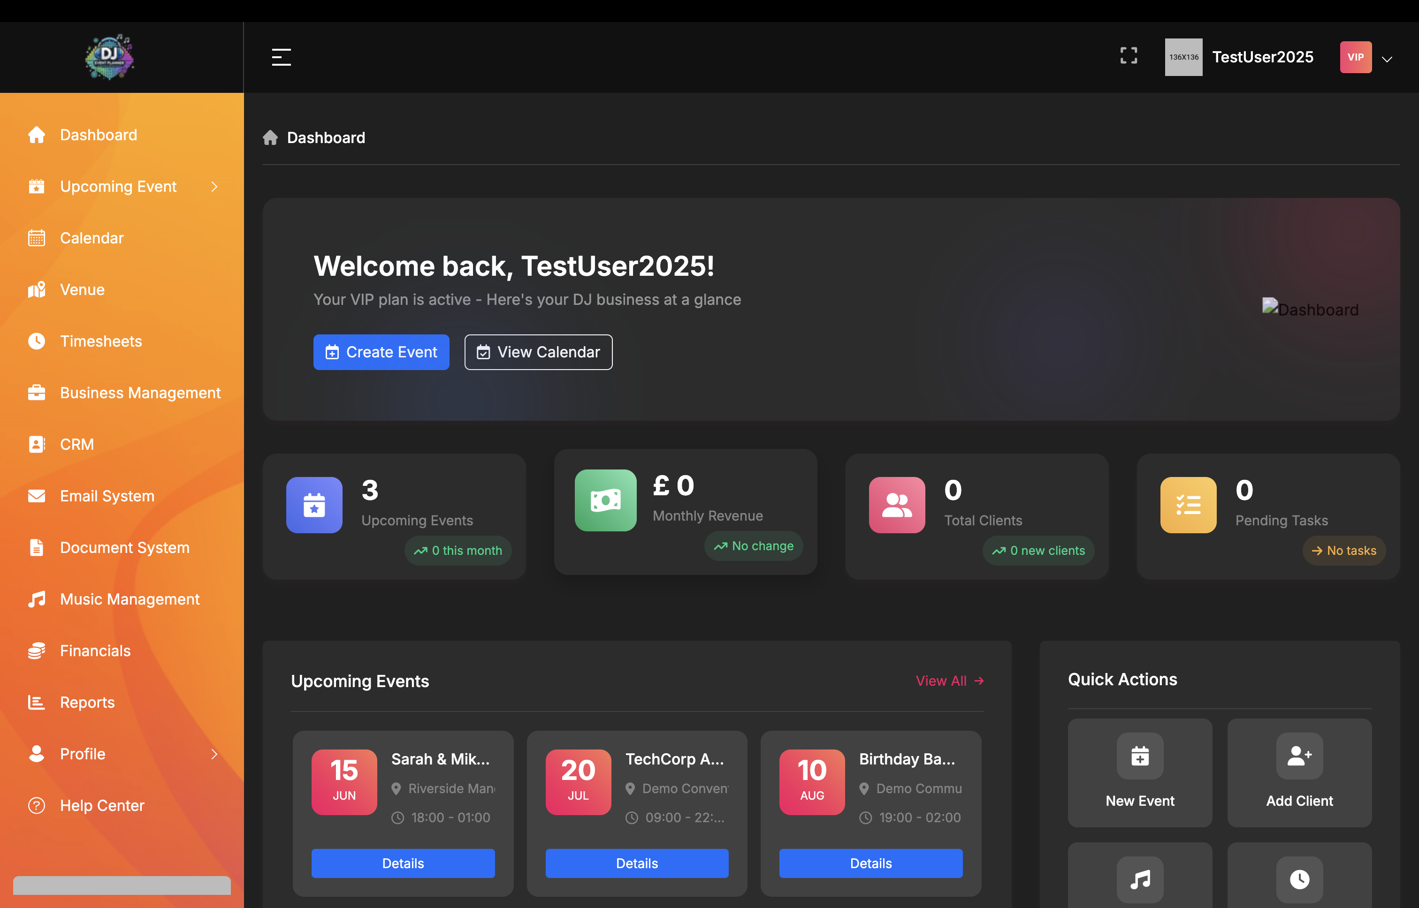This screenshot has width=1419, height=908.
Task: Click the Email System envelope icon
Action: [37, 496]
